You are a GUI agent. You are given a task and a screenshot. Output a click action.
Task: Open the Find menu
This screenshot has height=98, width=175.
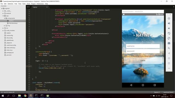(16, 4)
